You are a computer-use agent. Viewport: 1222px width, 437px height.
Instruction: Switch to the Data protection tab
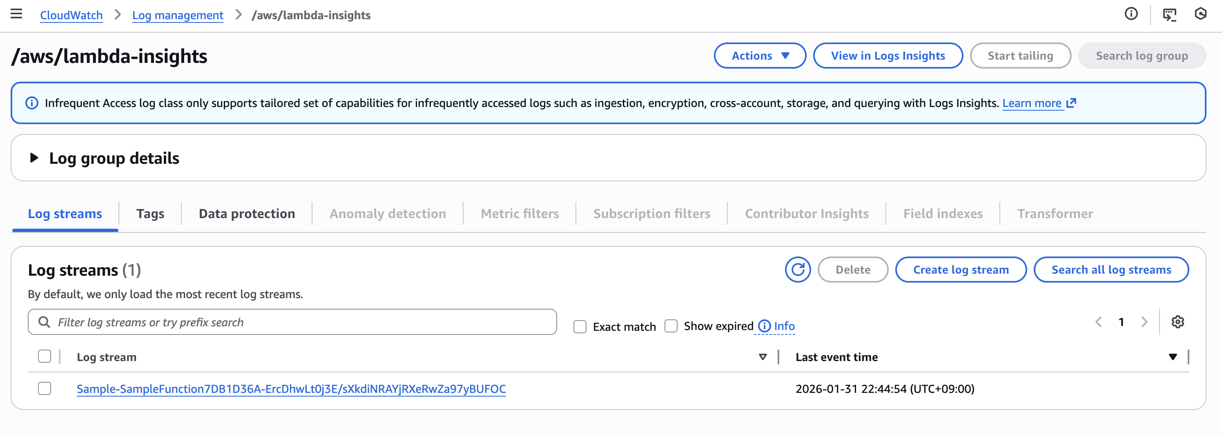click(247, 214)
